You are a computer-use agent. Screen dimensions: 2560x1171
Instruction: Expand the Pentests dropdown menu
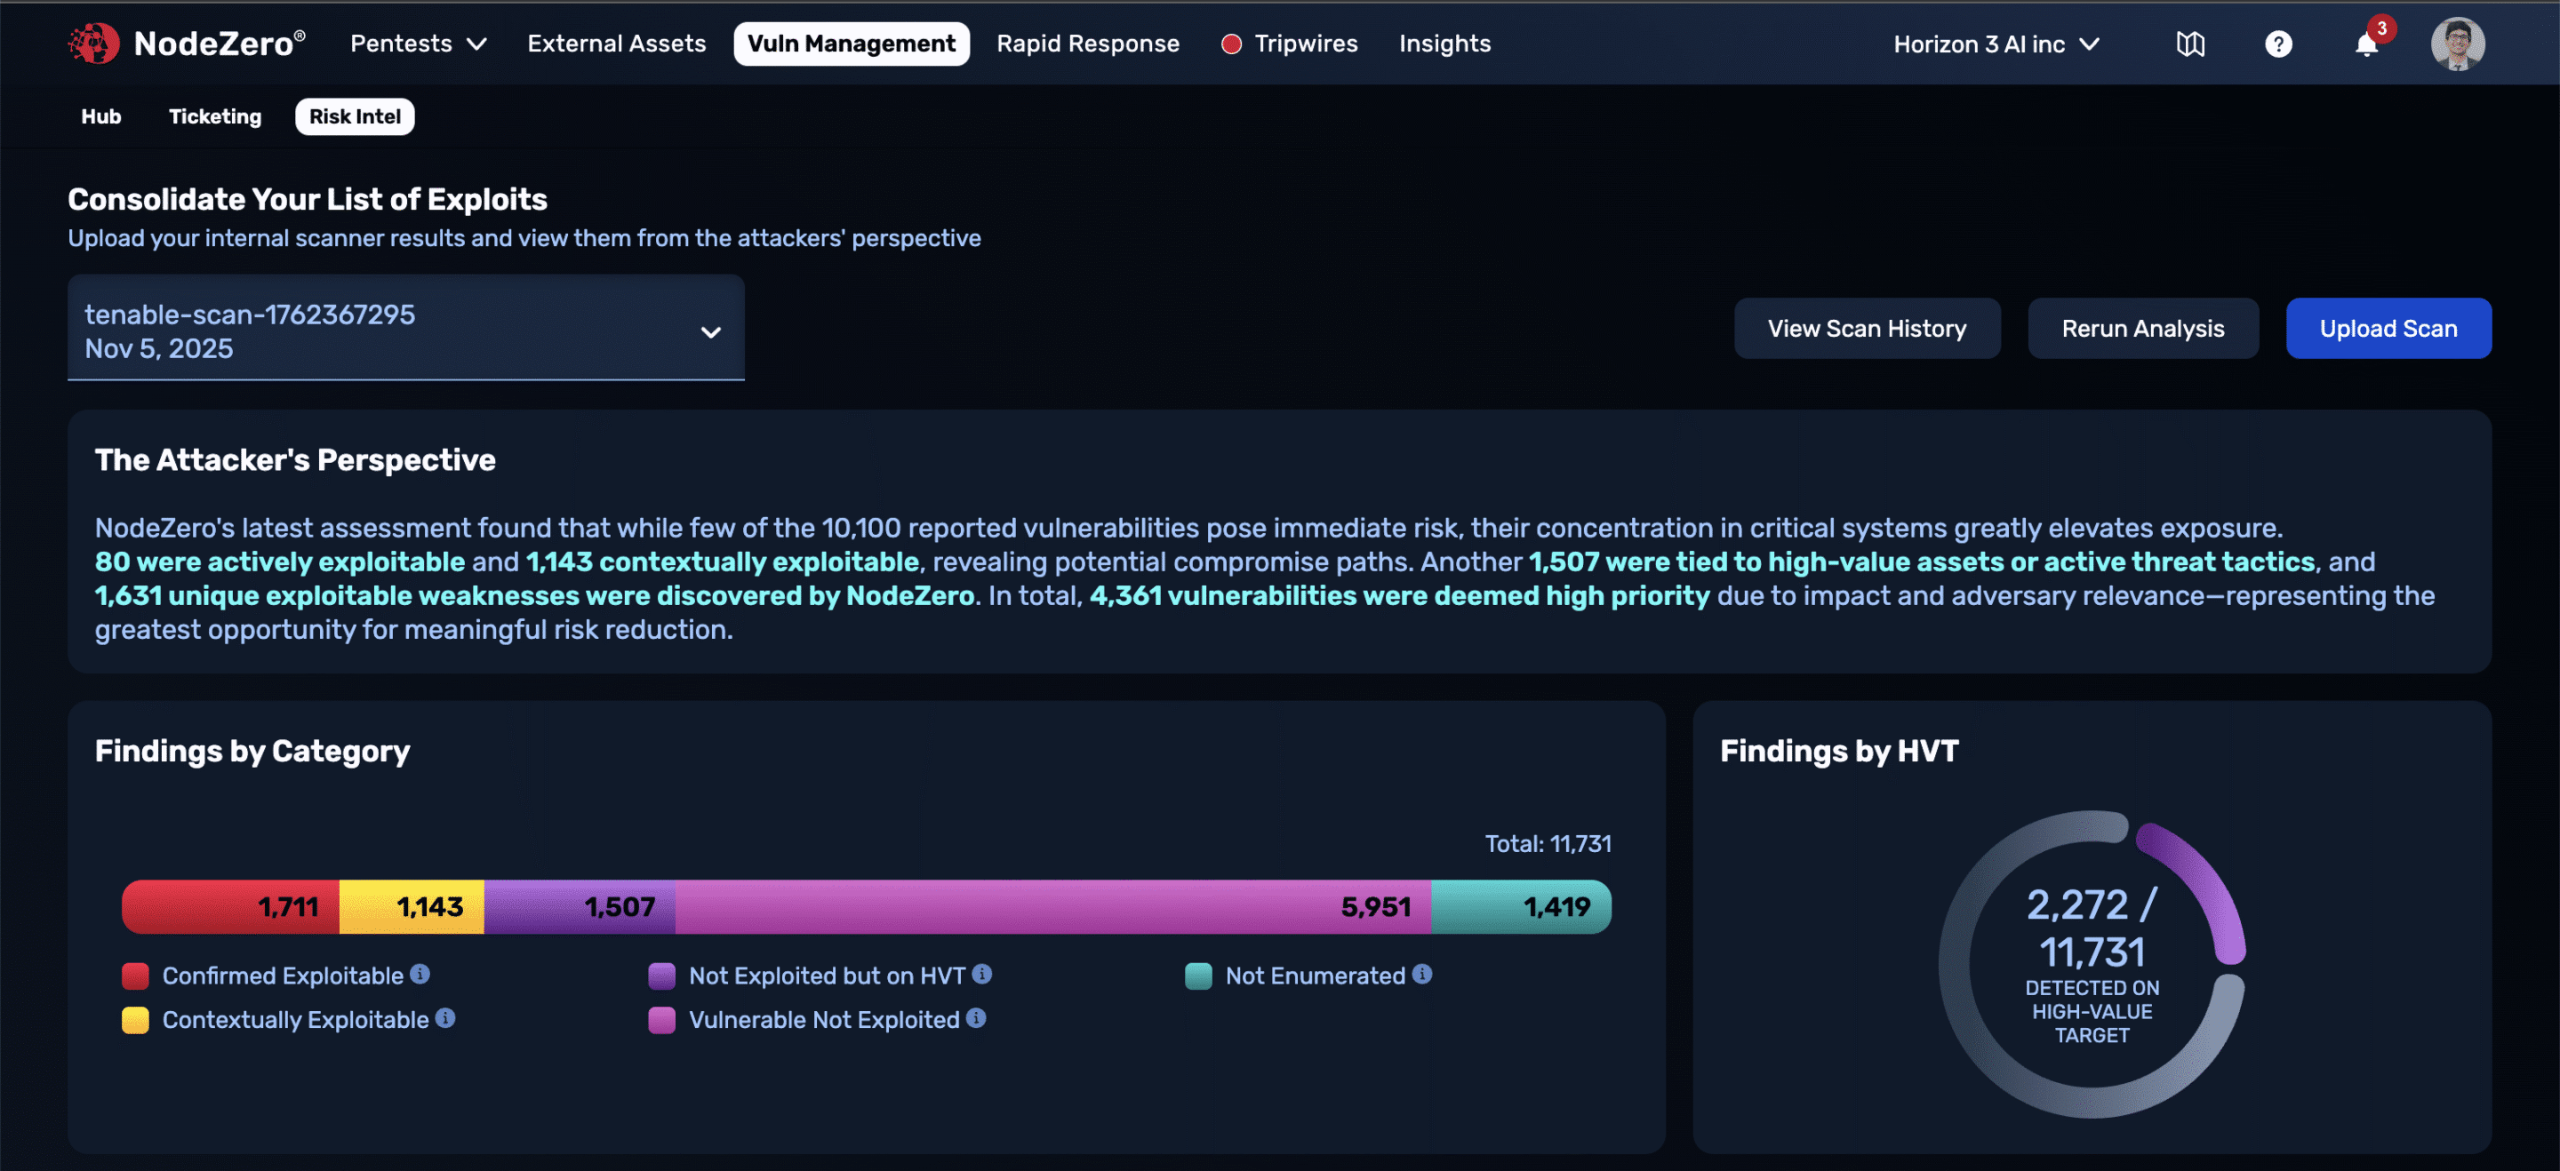click(x=418, y=44)
